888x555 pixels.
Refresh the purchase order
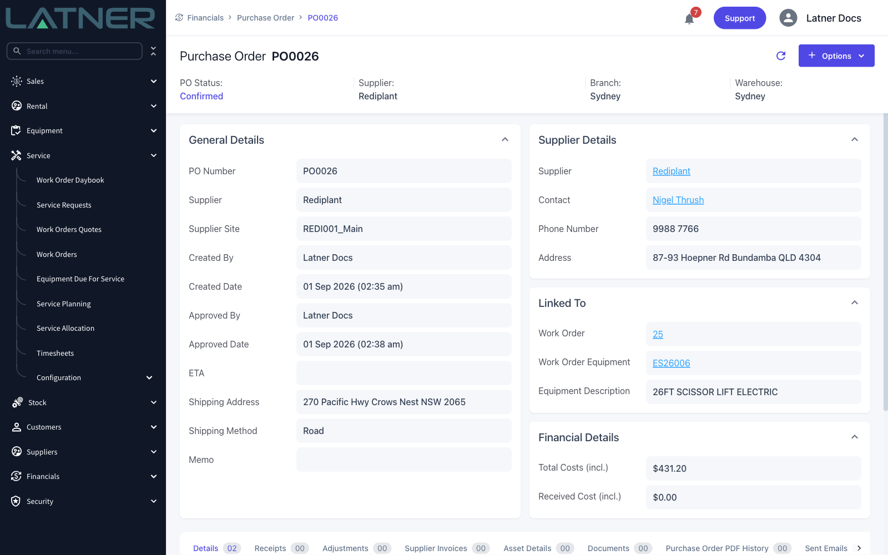click(x=781, y=56)
